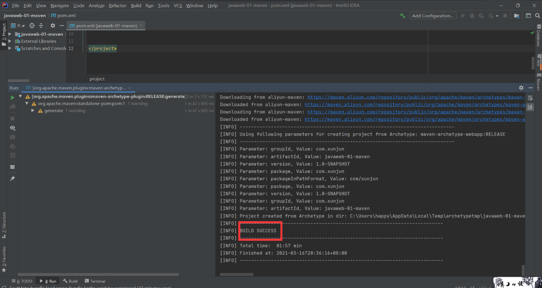Toggle the Pin Tab pushpin icon
Viewport: 542px width, 288px height.
[x=13, y=178]
